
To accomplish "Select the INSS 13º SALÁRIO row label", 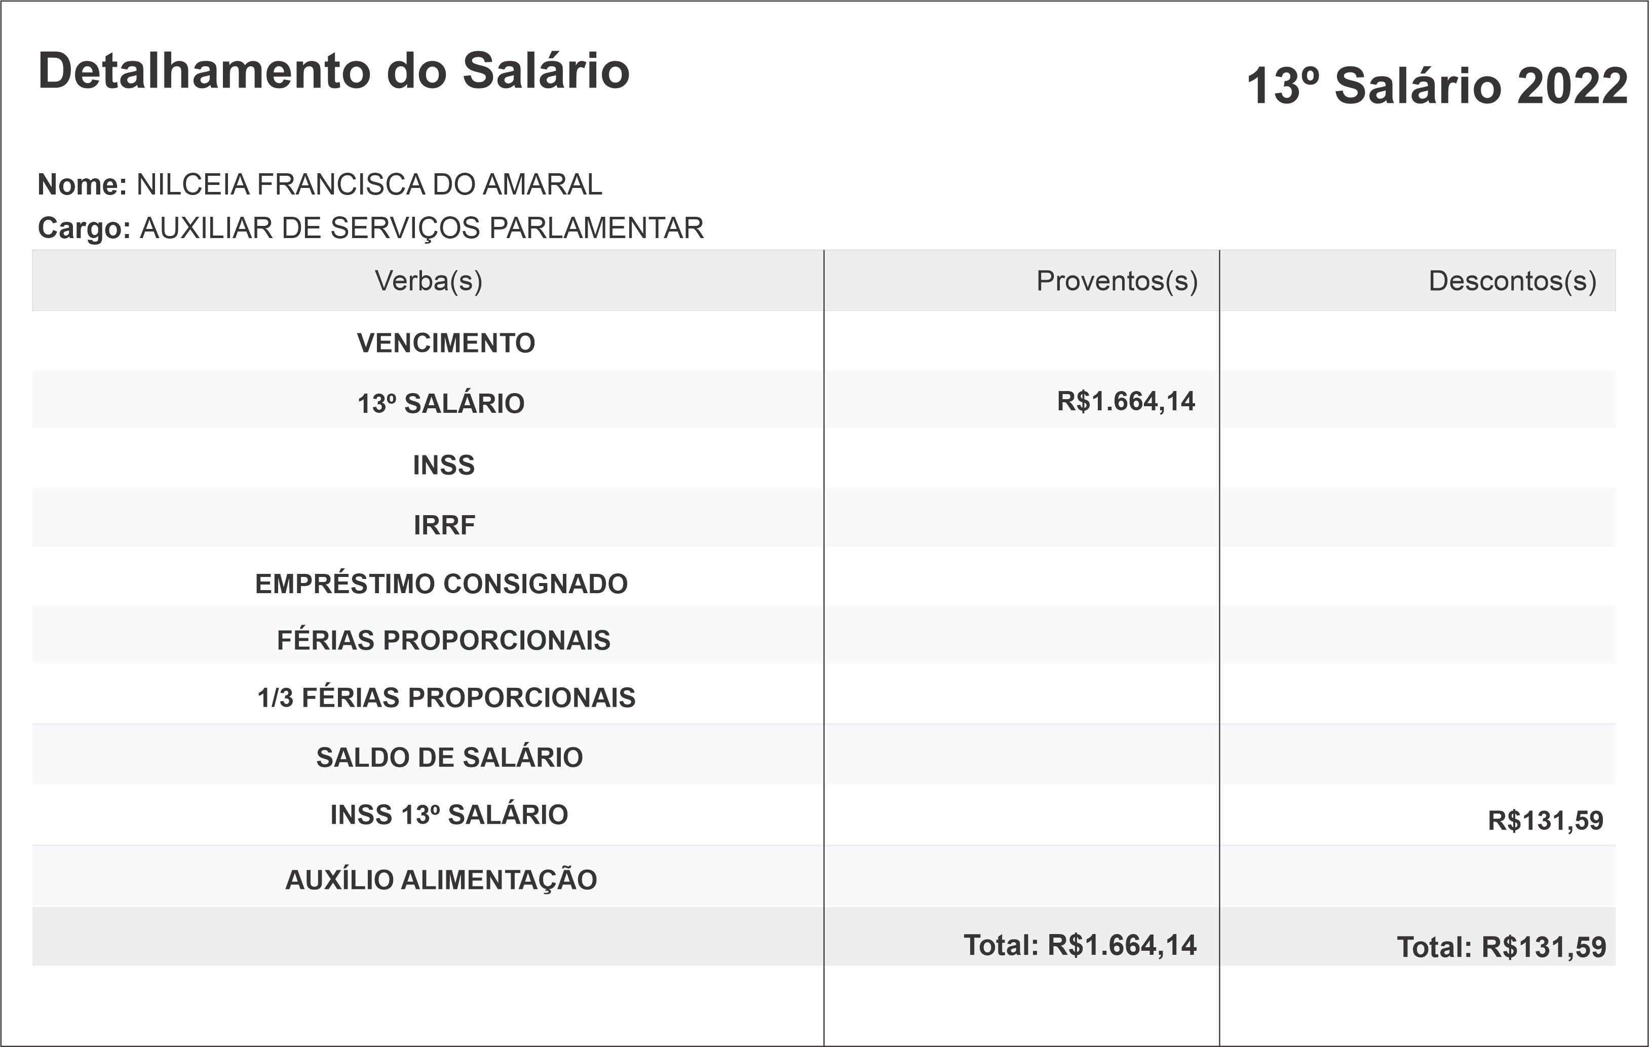I will tap(449, 815).
